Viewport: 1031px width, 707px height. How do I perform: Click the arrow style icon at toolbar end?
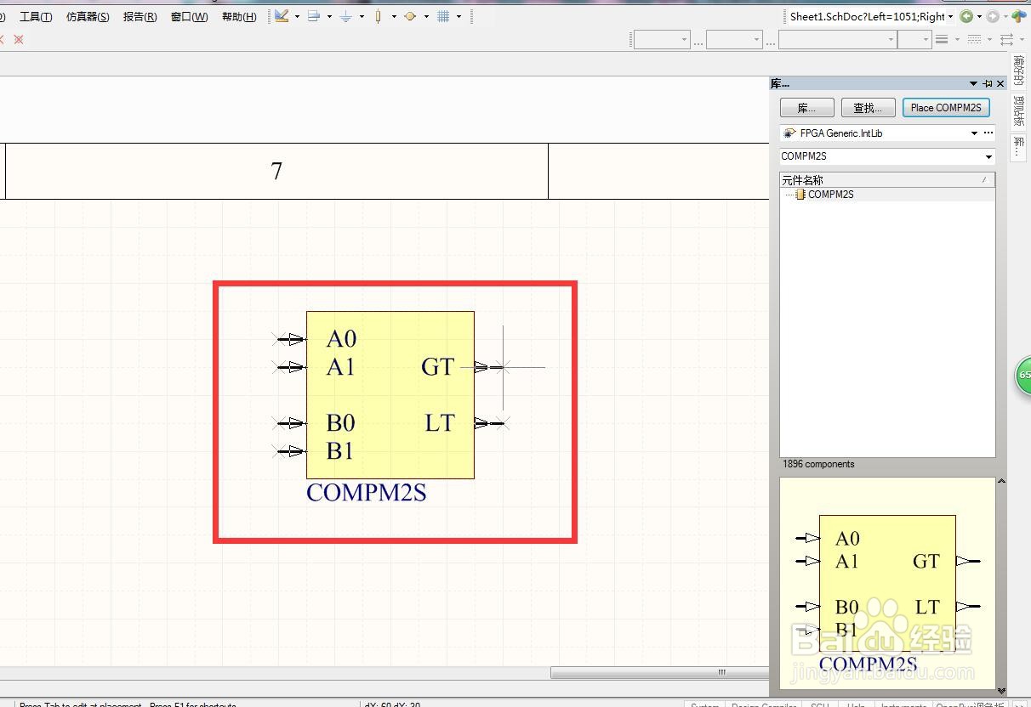[1007, 39]
